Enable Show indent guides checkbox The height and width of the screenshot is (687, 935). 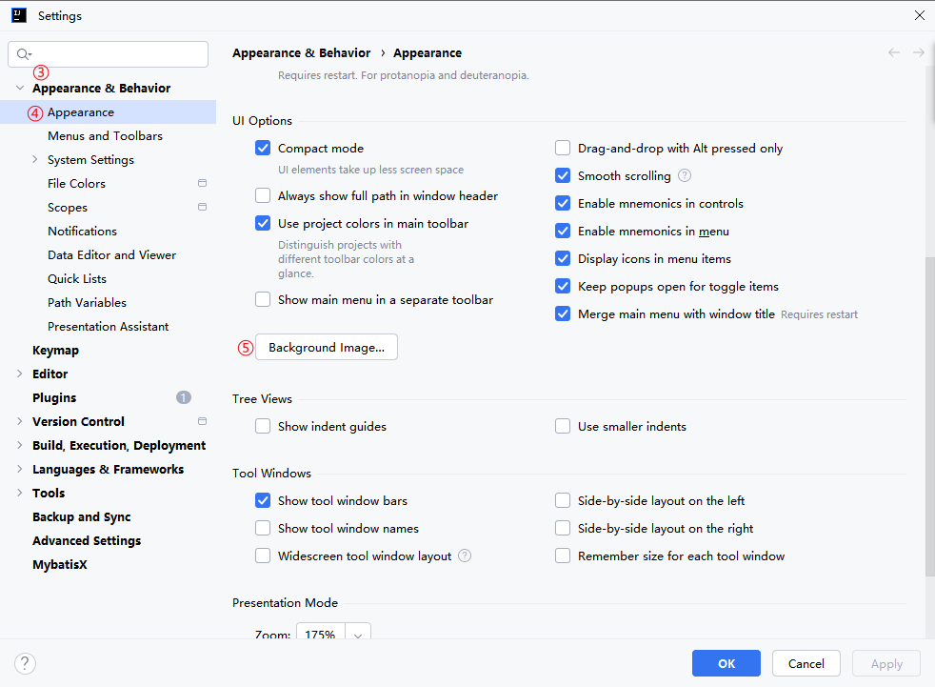pyautogui.click(x=263, y=427)
